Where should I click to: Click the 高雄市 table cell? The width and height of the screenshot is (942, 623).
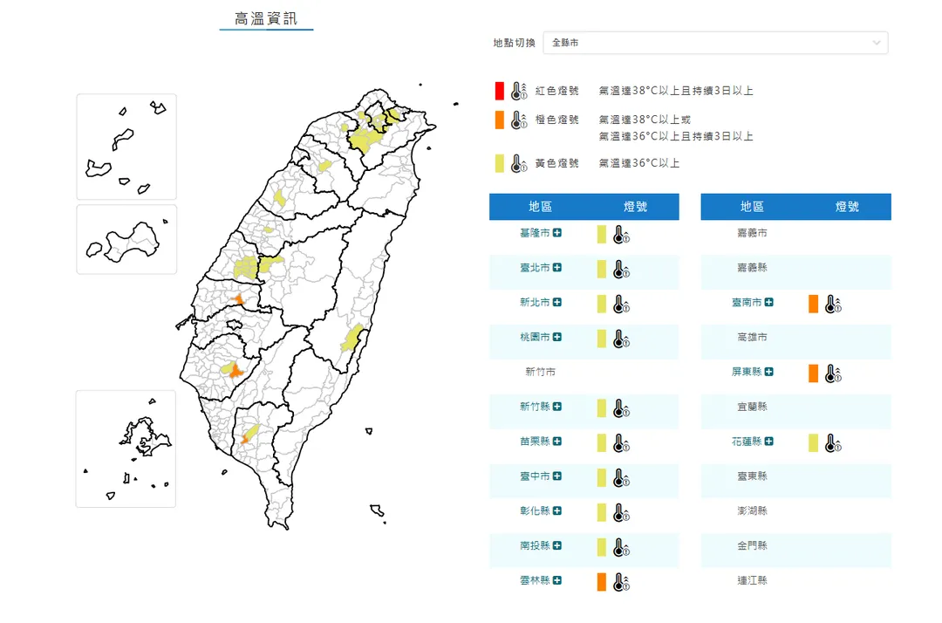[752, 337]
